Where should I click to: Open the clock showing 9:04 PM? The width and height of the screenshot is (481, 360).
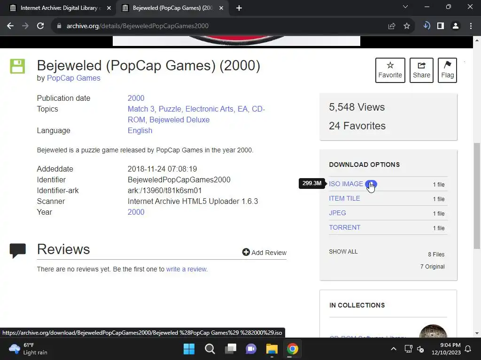[446, 349]
